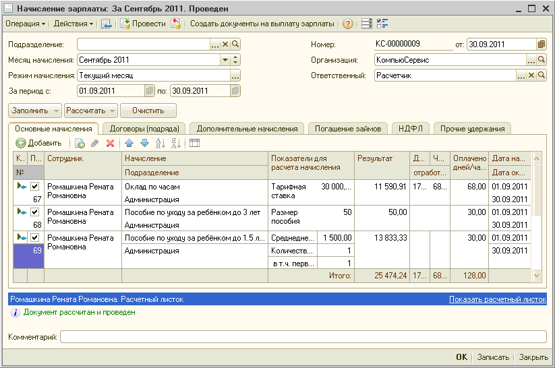Click the red X delete row icon
Screen dimensions: 555x368
click(x=111, y=144)
